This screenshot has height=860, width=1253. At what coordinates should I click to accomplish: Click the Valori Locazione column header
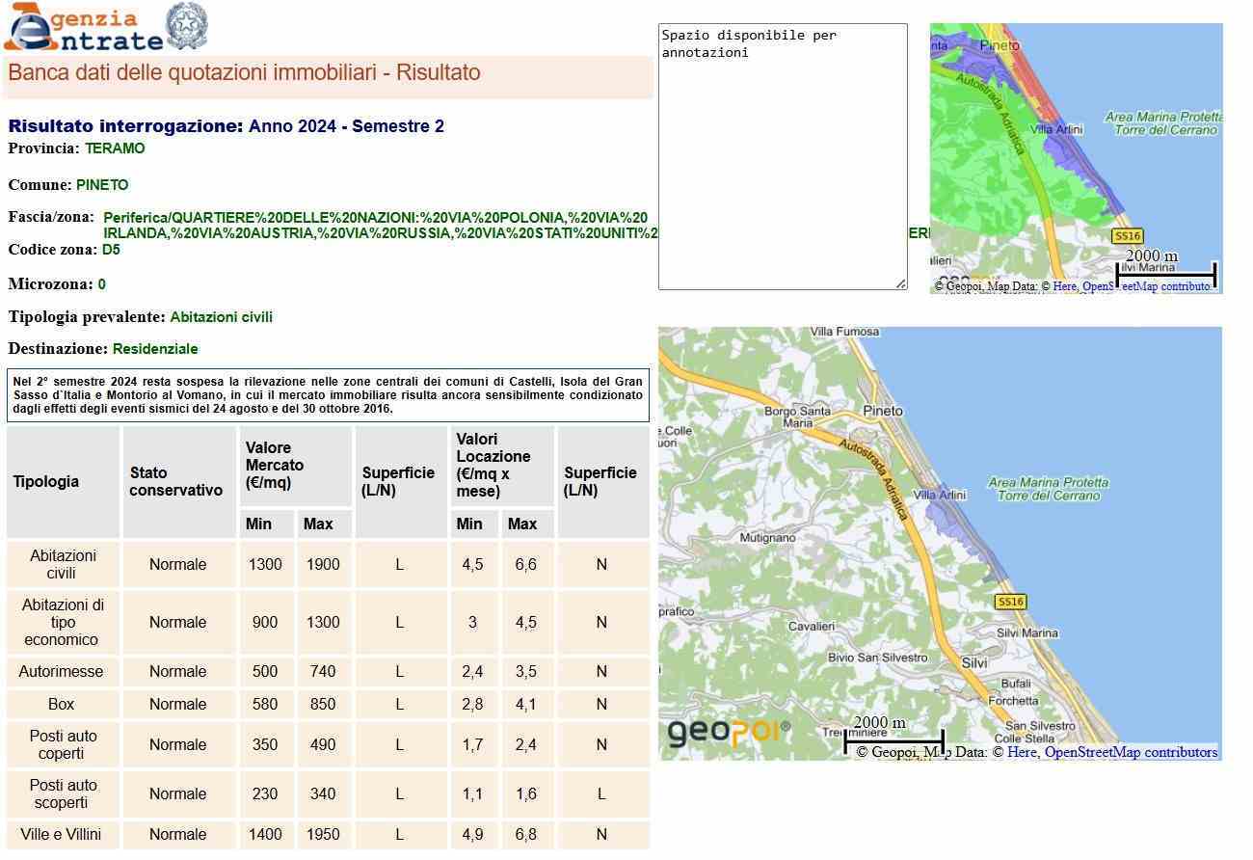coord(493,465)
